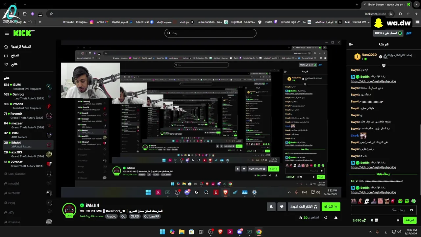421x237 pixels.
Task: Open the PayPal bookmark
Action: (x=122, y=22)
